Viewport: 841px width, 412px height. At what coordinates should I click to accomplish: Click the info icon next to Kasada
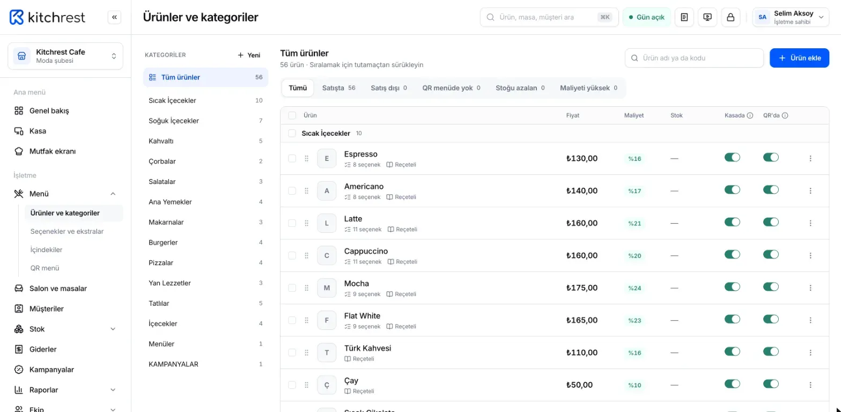pos(750,115)
